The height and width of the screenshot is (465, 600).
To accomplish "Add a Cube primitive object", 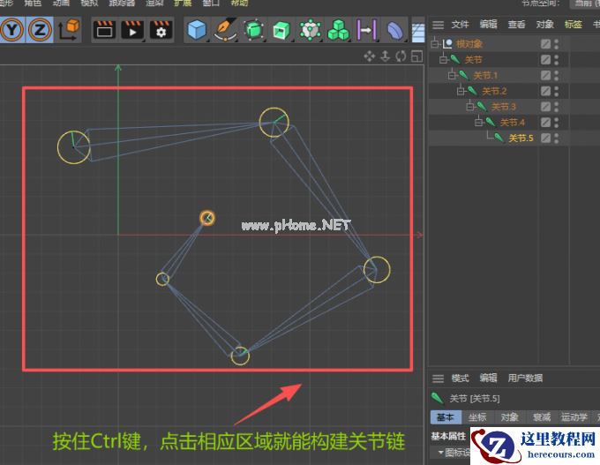I will [198, 30].
